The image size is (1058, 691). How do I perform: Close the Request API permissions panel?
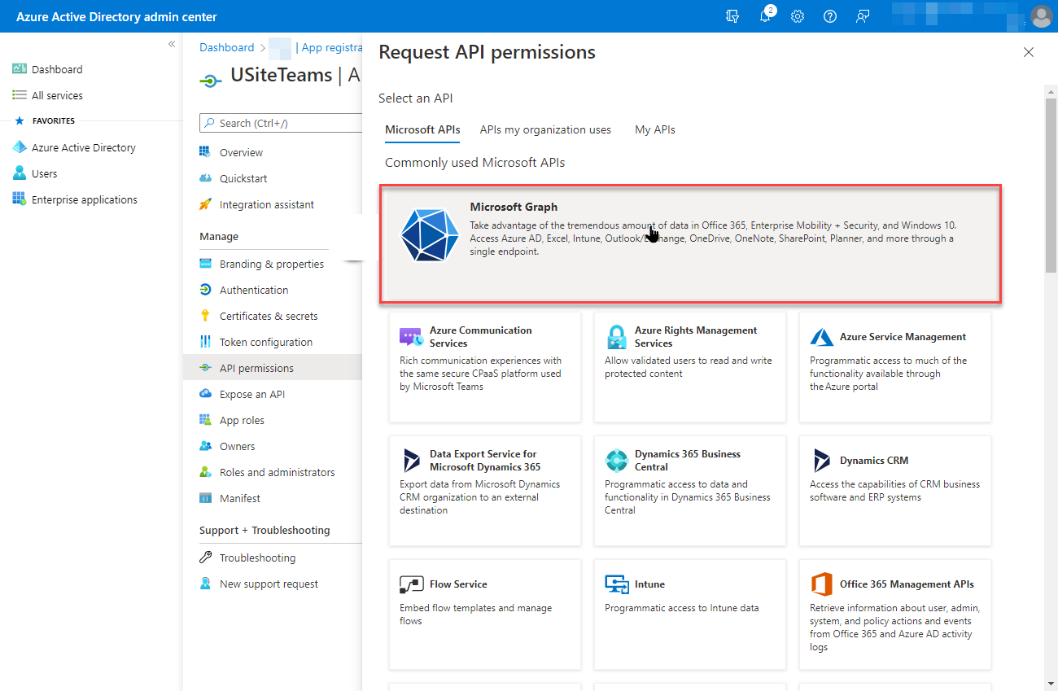point(1029,52)
